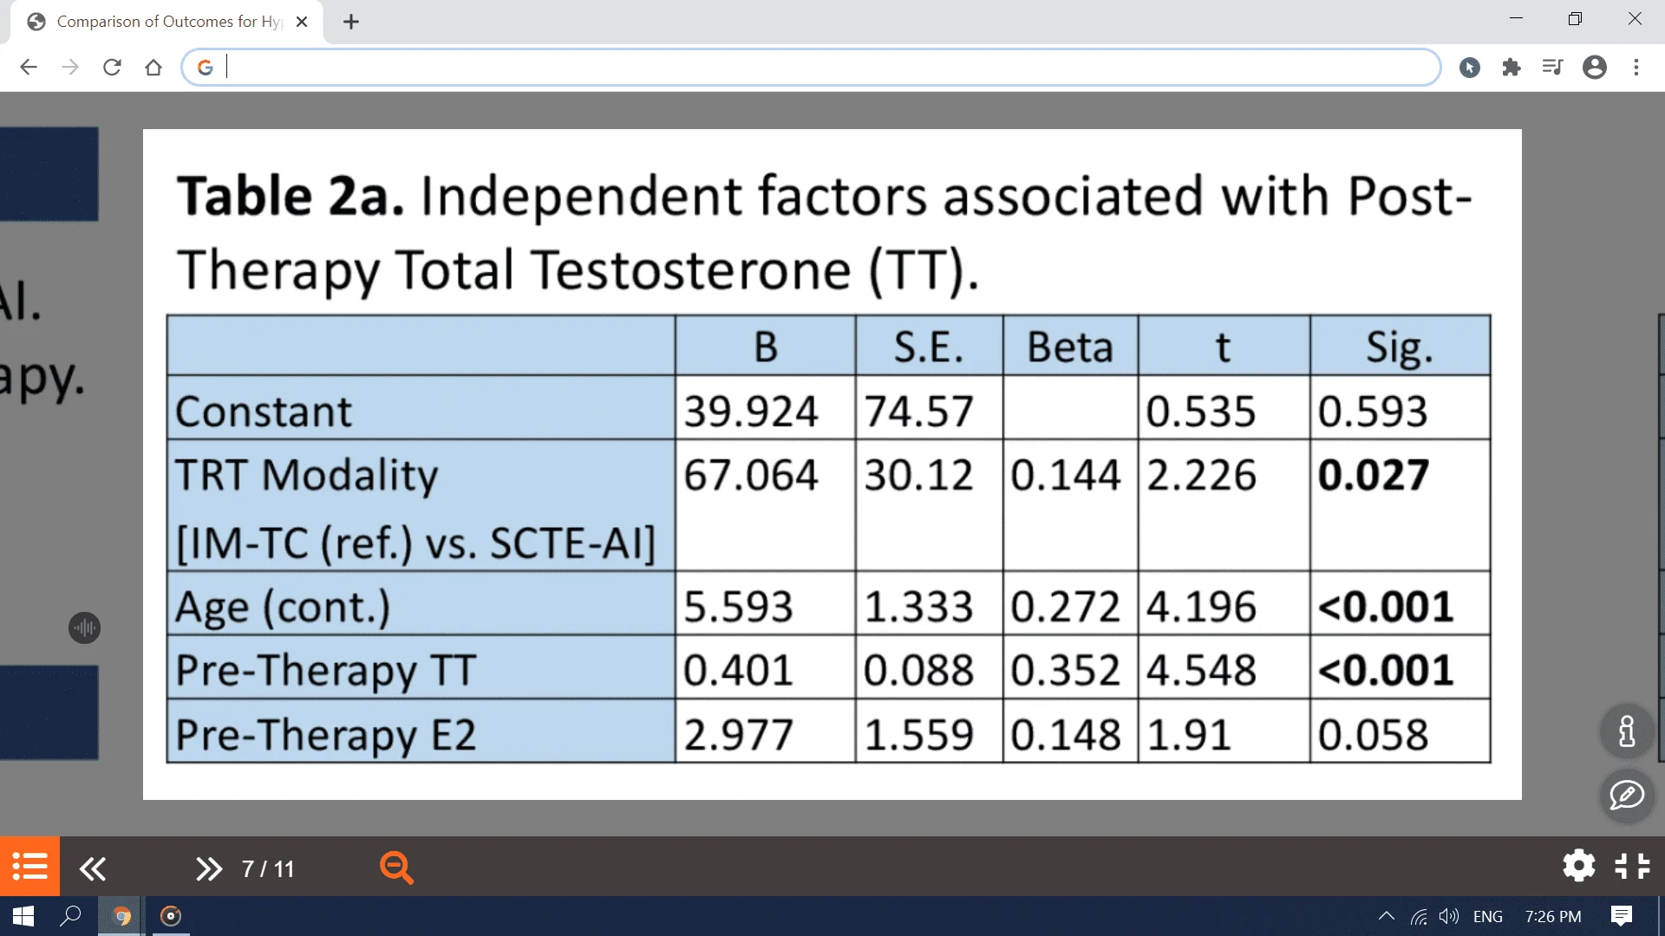The image size is (1665, 936).
Task: Select the Beta column header
Action: pos(1070,347)
